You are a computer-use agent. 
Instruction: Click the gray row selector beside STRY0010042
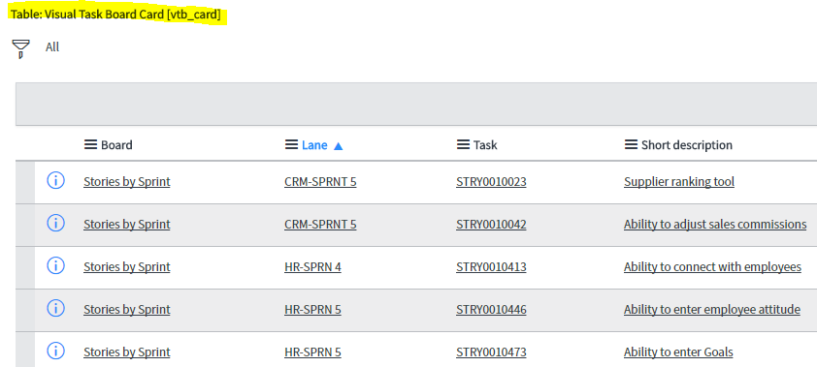click(x=25, y=225)
